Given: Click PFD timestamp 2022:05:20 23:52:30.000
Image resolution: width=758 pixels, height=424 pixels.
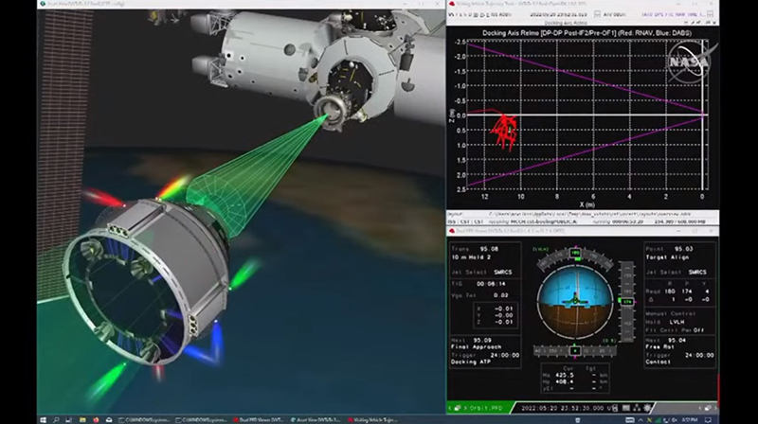Looking at the screenshot, I should 563,408.
